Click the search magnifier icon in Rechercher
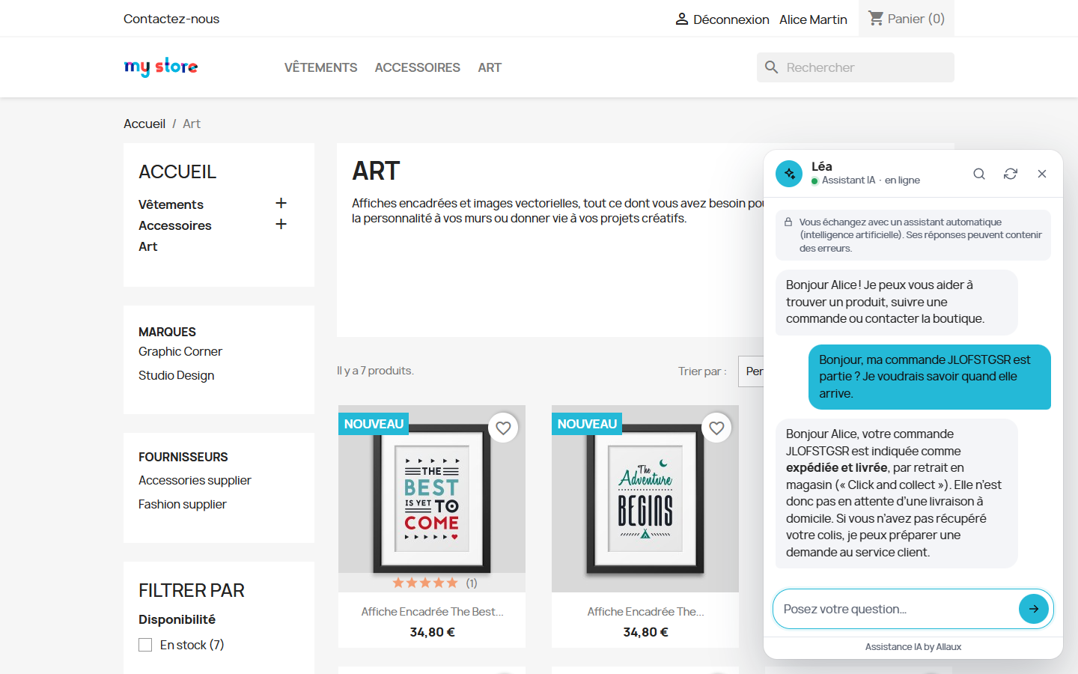Viewport: 1078px width, 674px height. pyautogui.click(x=772, y=67)
